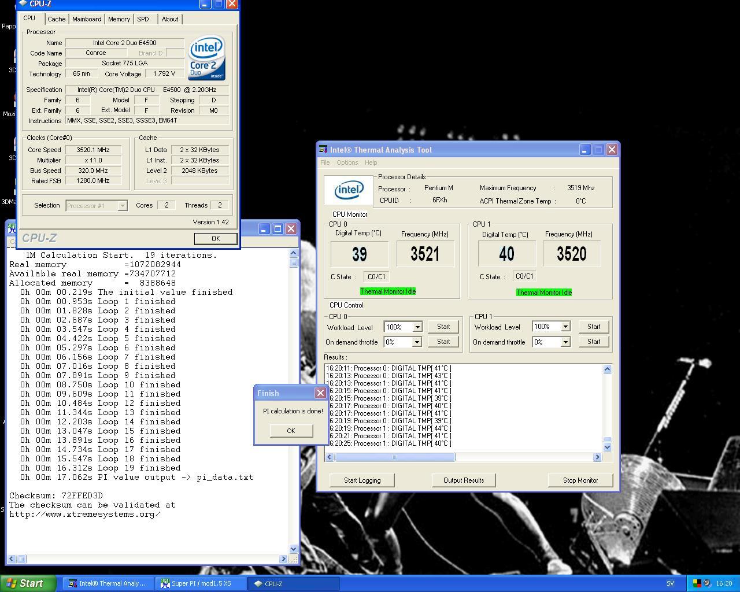The width and height of the screenshot is (740, 592).
Task: Open the Cache tab in CPU-Z
Action: [56, 19]
